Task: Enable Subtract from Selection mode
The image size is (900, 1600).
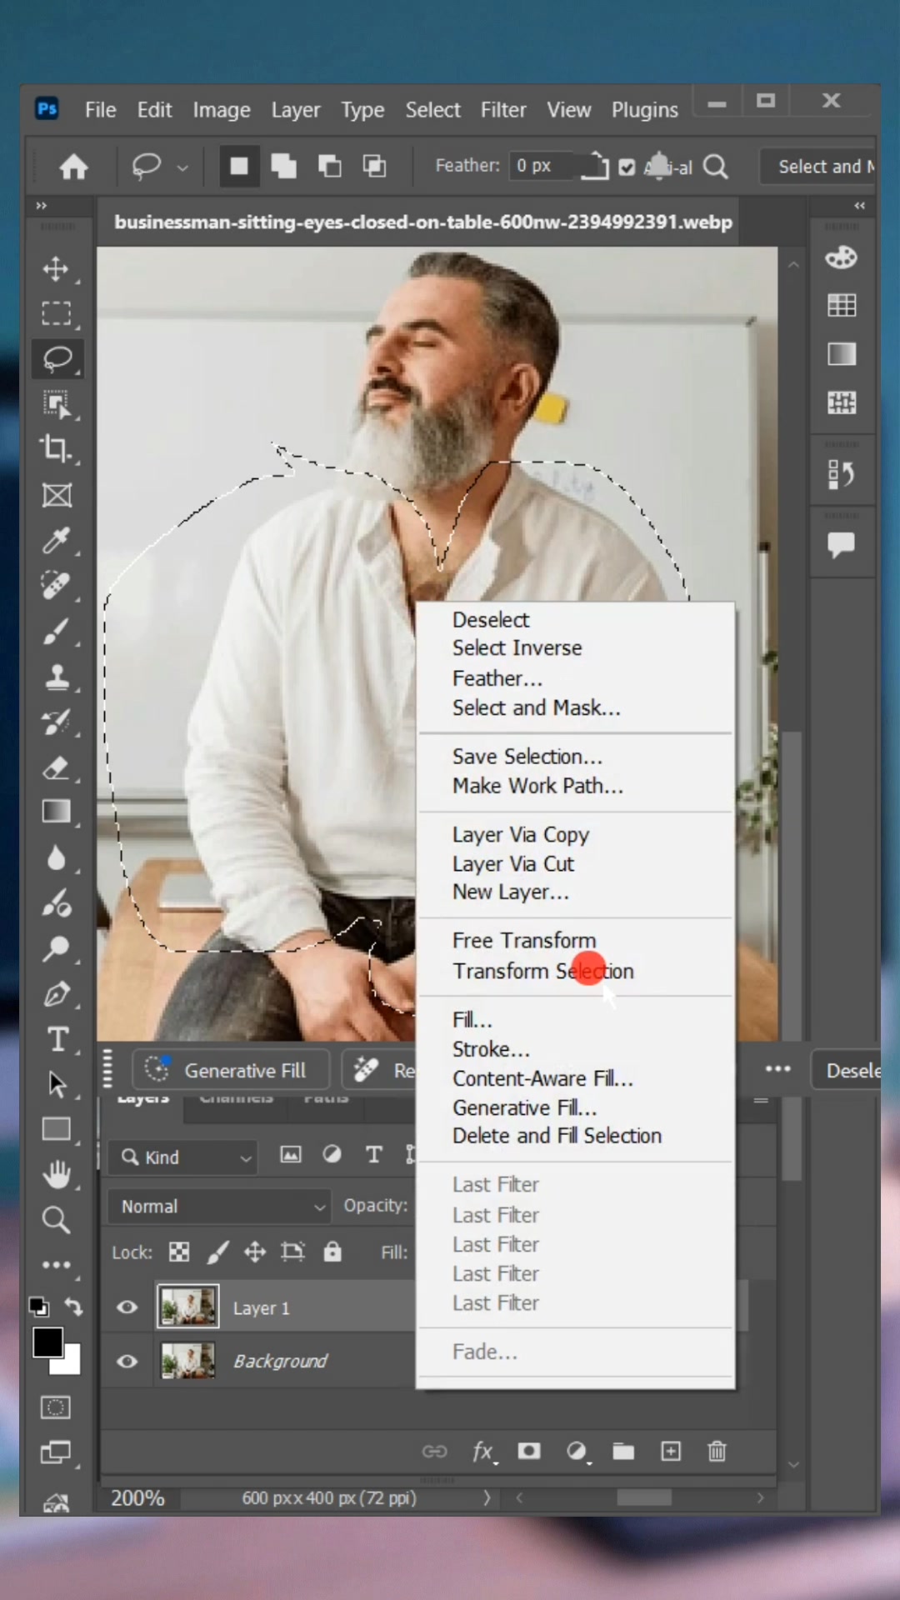Action: 329,166
